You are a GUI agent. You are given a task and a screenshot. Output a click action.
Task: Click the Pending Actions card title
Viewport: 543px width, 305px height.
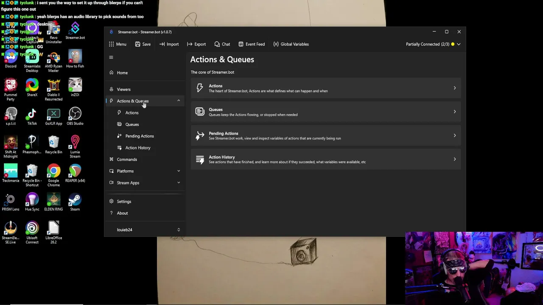coord(224,133)
